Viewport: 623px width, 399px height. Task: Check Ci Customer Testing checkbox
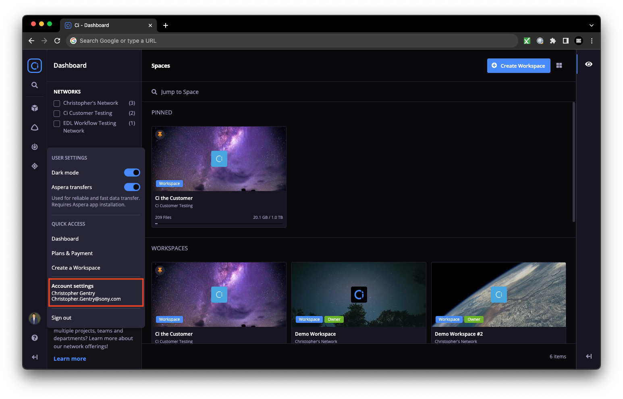click(x=57, y=114)
